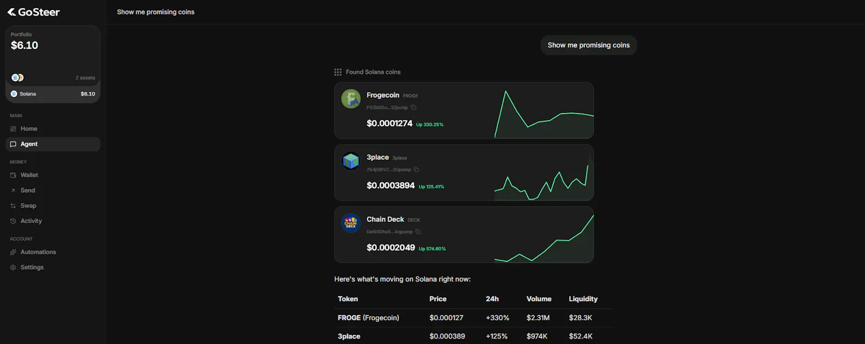Click the GoSteer logo

pos(34,12)
